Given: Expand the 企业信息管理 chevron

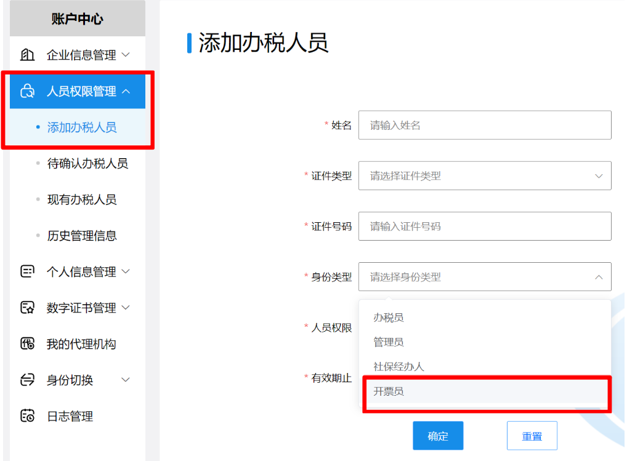Looking at the screenshot, I should (x=126, y=55).
